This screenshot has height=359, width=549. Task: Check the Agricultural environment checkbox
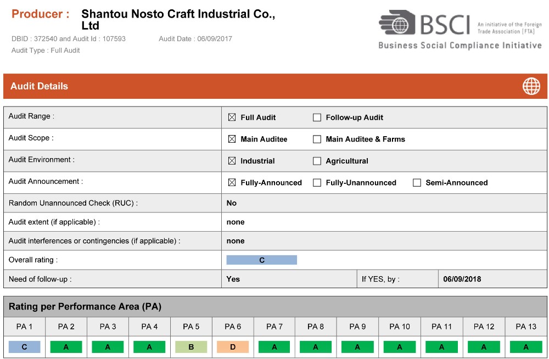coord(317,161)
